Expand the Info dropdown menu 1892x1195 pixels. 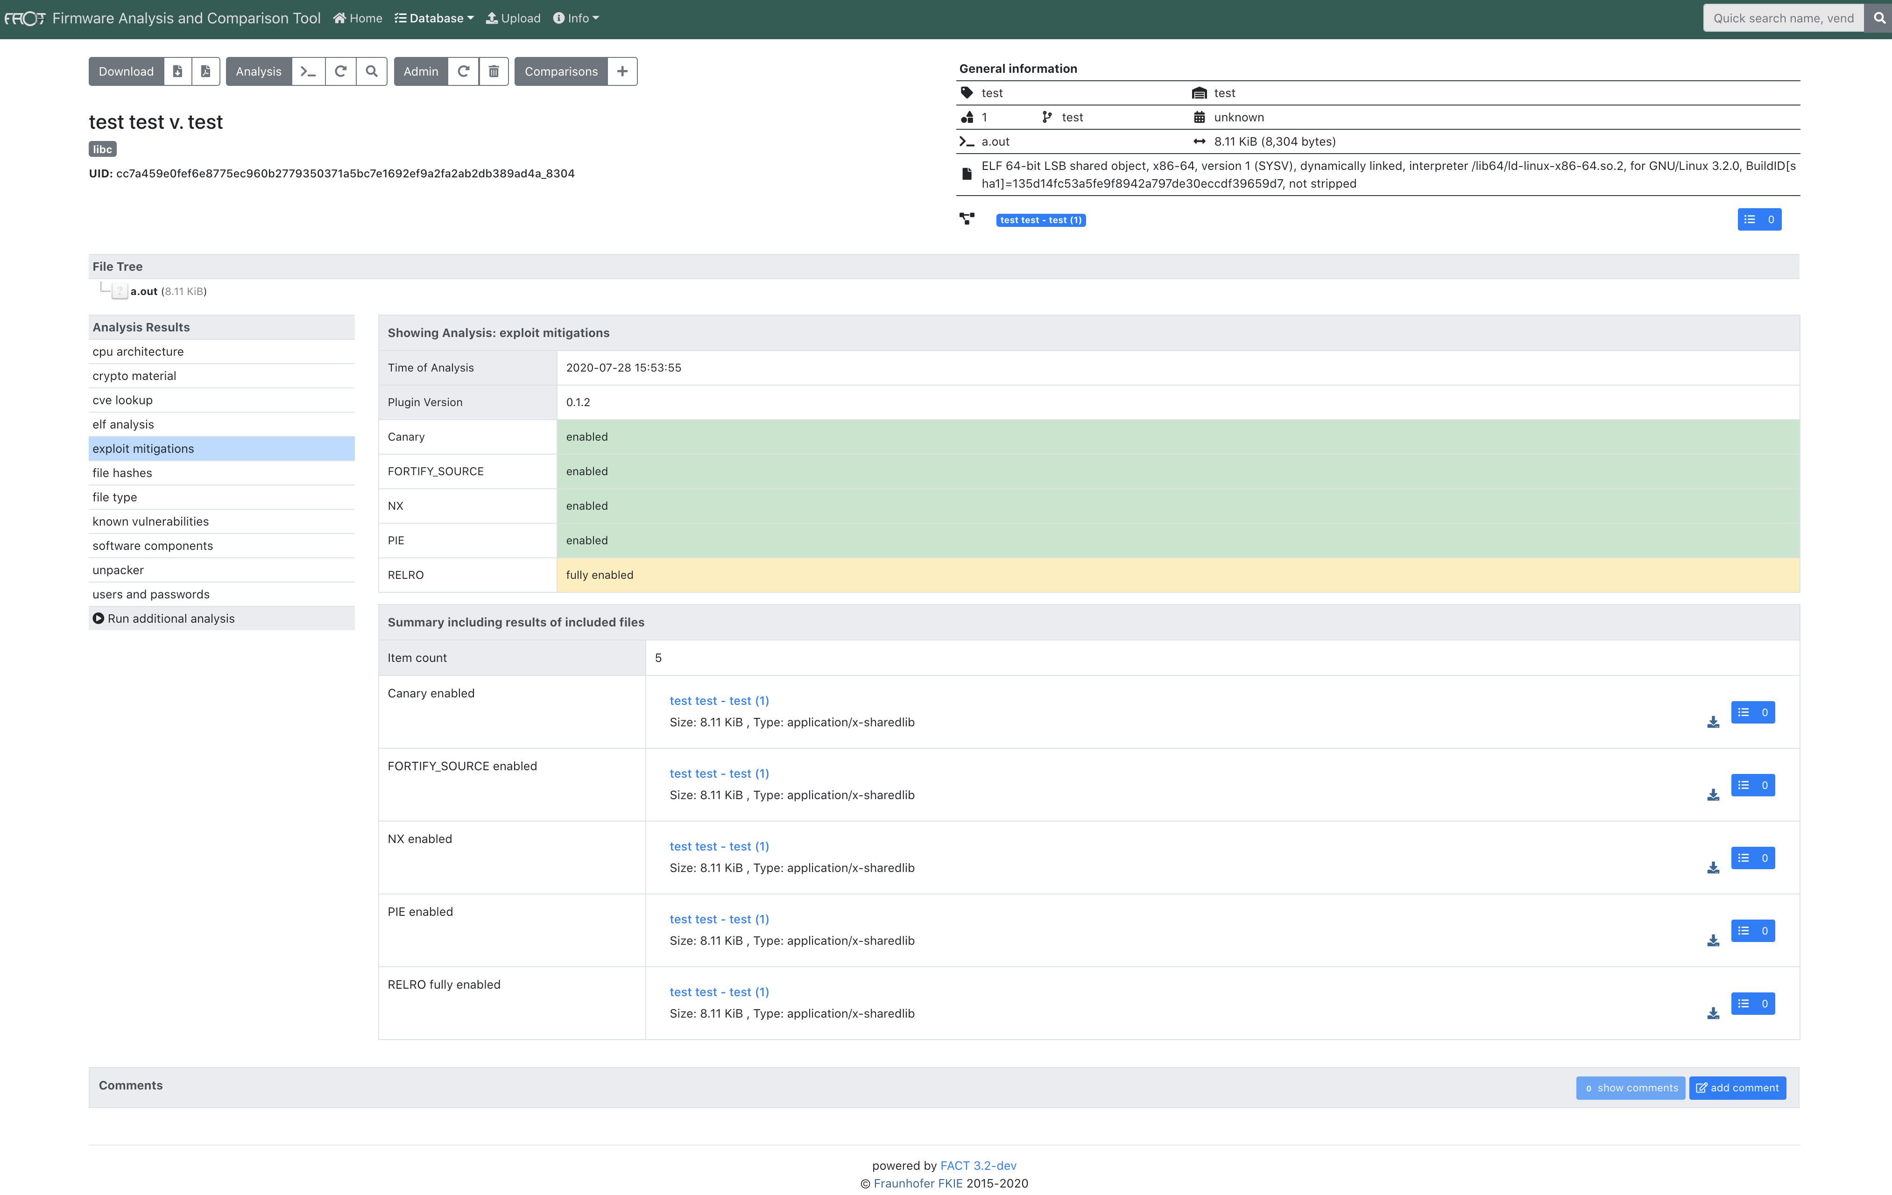(576, 18)
